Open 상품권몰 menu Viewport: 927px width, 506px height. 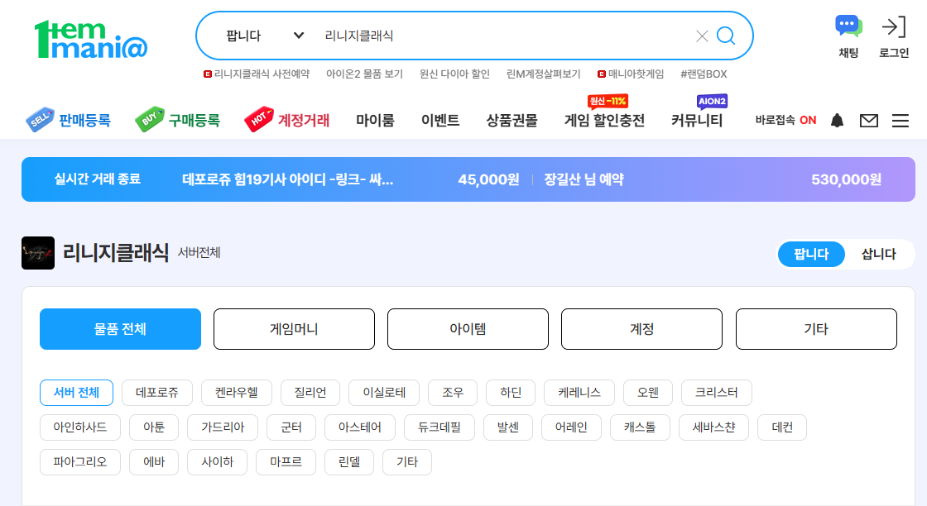(512, 121)
